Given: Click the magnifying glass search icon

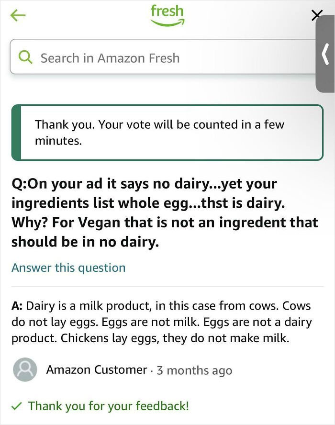Looking at the screenshot, I should pos(25,56).
